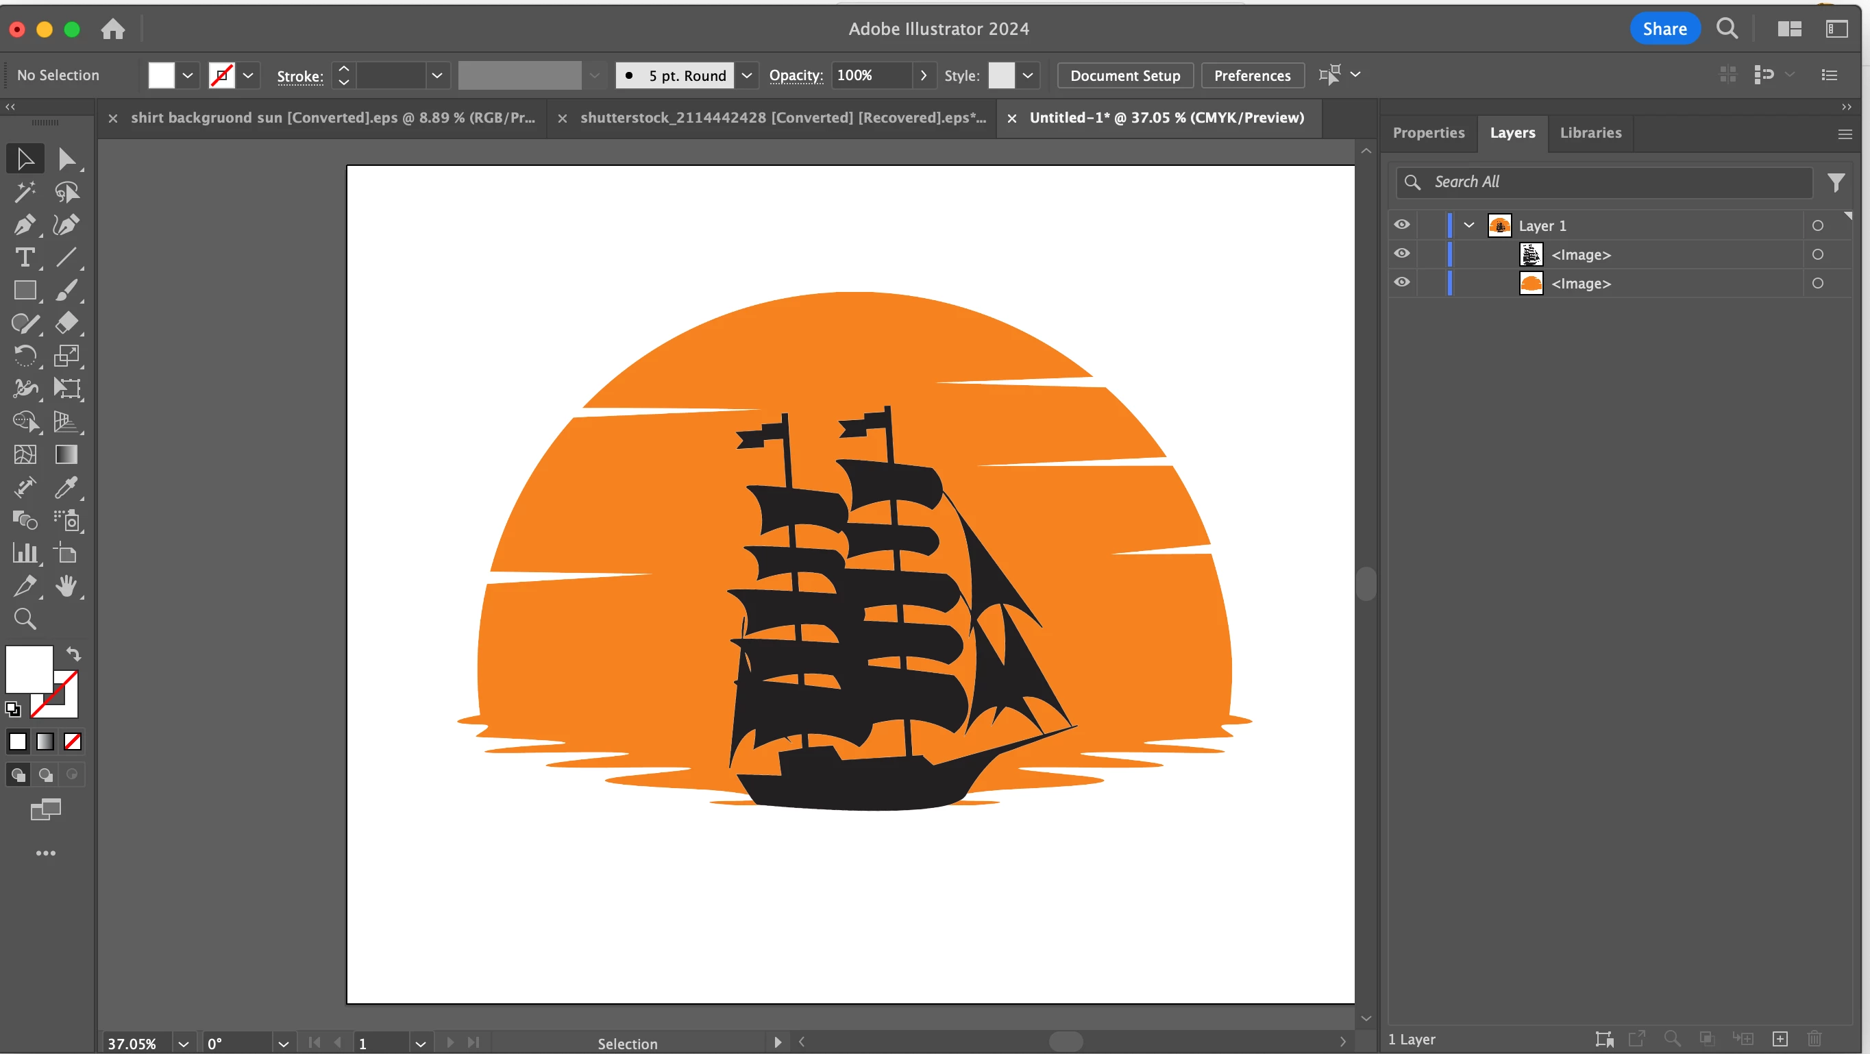Click the Document Setup button
The height and width of the screenshot is (1054, 1870).
click(1124, 75)
